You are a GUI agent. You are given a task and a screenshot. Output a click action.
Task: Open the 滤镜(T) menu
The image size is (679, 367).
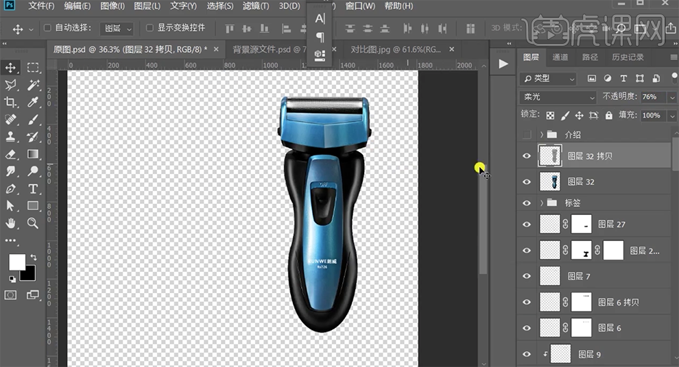pos(256,6)
